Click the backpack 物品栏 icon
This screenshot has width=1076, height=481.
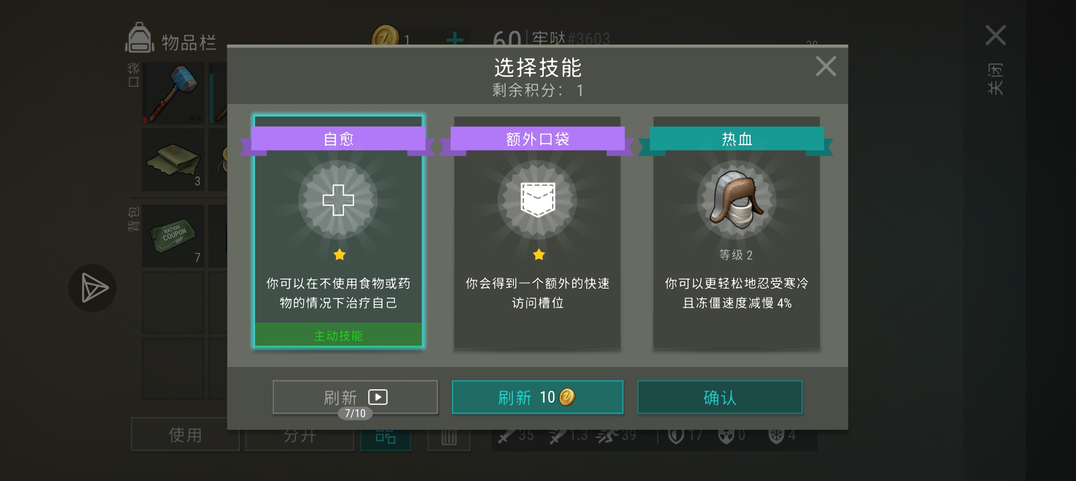click(140, 38)
